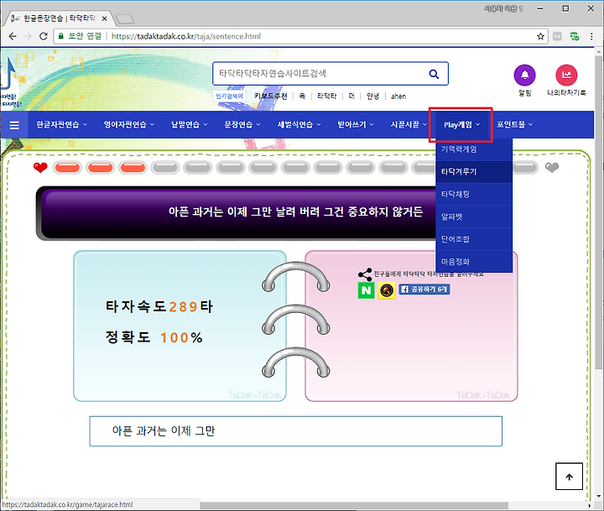Select 타닥채팅 from the Play menu
This screenshot has height=511, width=604.
click(474, 194)
